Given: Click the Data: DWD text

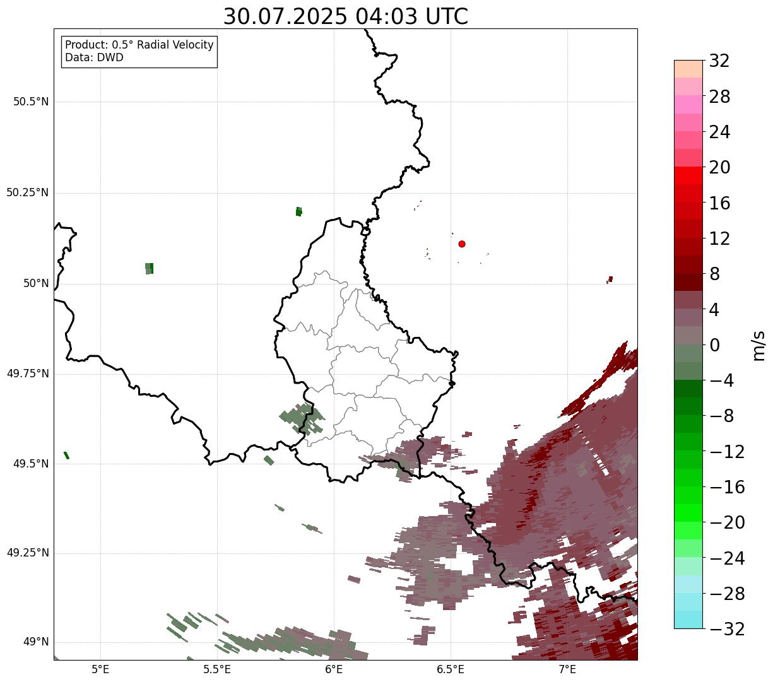Looking at the screenshot, I should coord(94,57).
